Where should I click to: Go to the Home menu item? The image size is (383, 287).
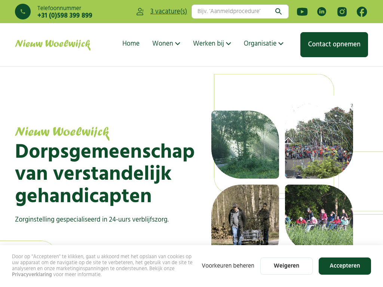point(131,43)
